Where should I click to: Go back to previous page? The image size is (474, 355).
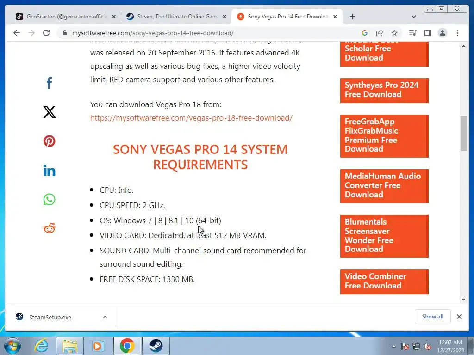(x=17, y=33)
